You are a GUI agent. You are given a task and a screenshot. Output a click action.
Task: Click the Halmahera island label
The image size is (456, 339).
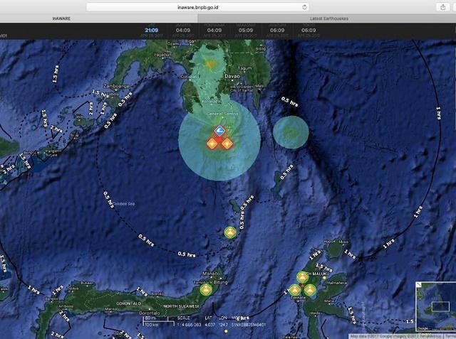pos(336,282)
